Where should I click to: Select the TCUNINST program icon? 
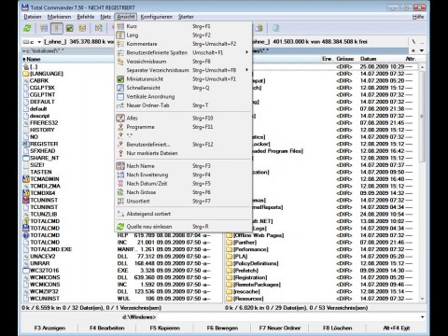tap(26, 200)
